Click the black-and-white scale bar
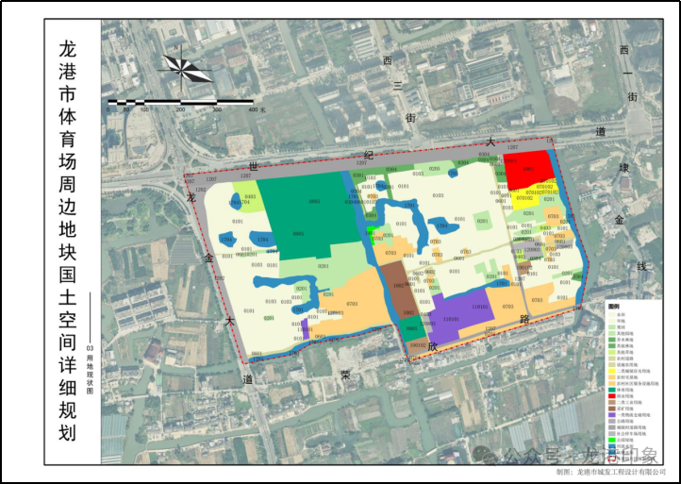The image size is (681, 484). point(181,102)
